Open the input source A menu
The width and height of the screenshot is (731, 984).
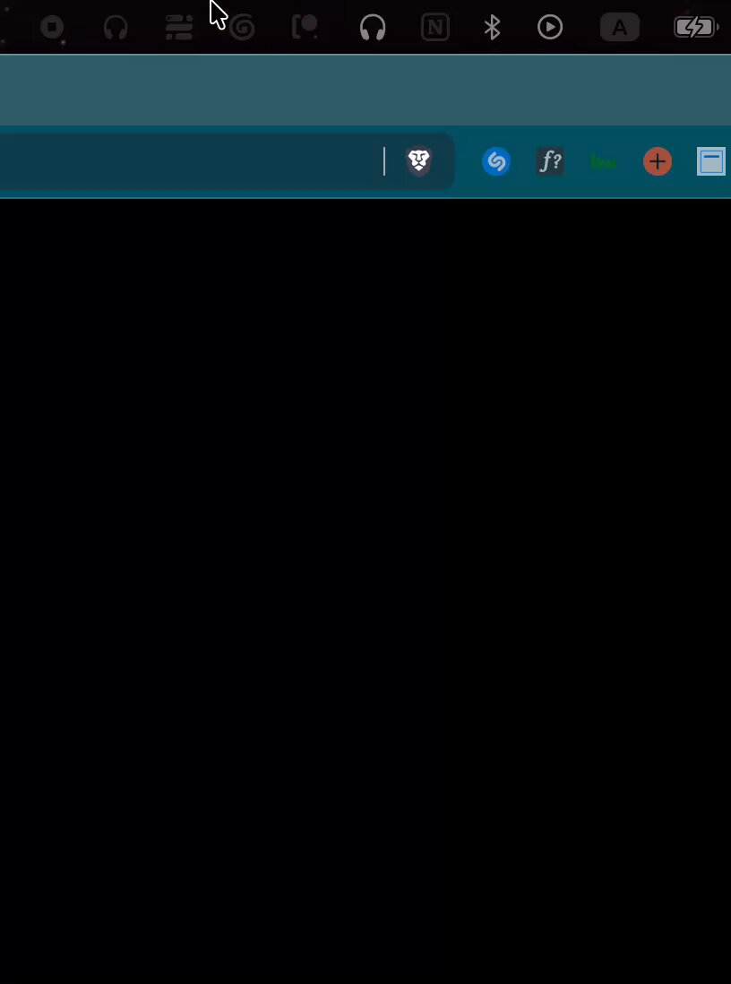point(620,28)
